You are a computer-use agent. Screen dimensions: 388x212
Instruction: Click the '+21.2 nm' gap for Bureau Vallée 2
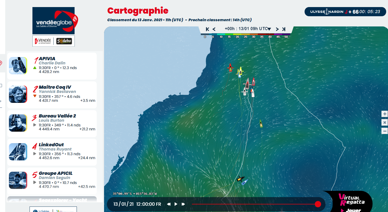click(x=87, y=129)
